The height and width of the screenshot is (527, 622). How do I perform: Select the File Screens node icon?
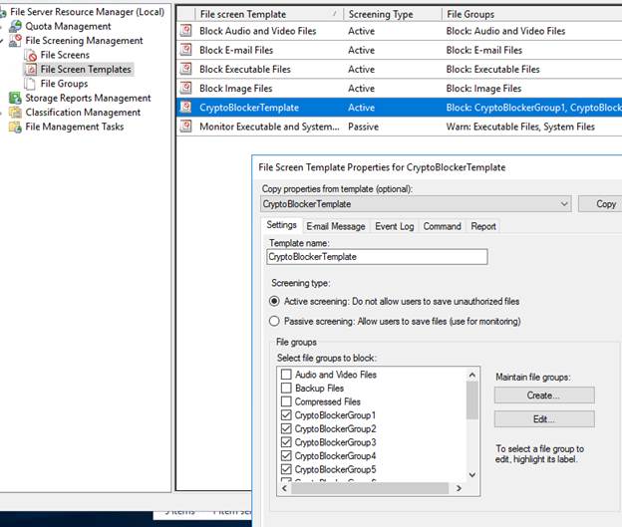pos(31,55)
